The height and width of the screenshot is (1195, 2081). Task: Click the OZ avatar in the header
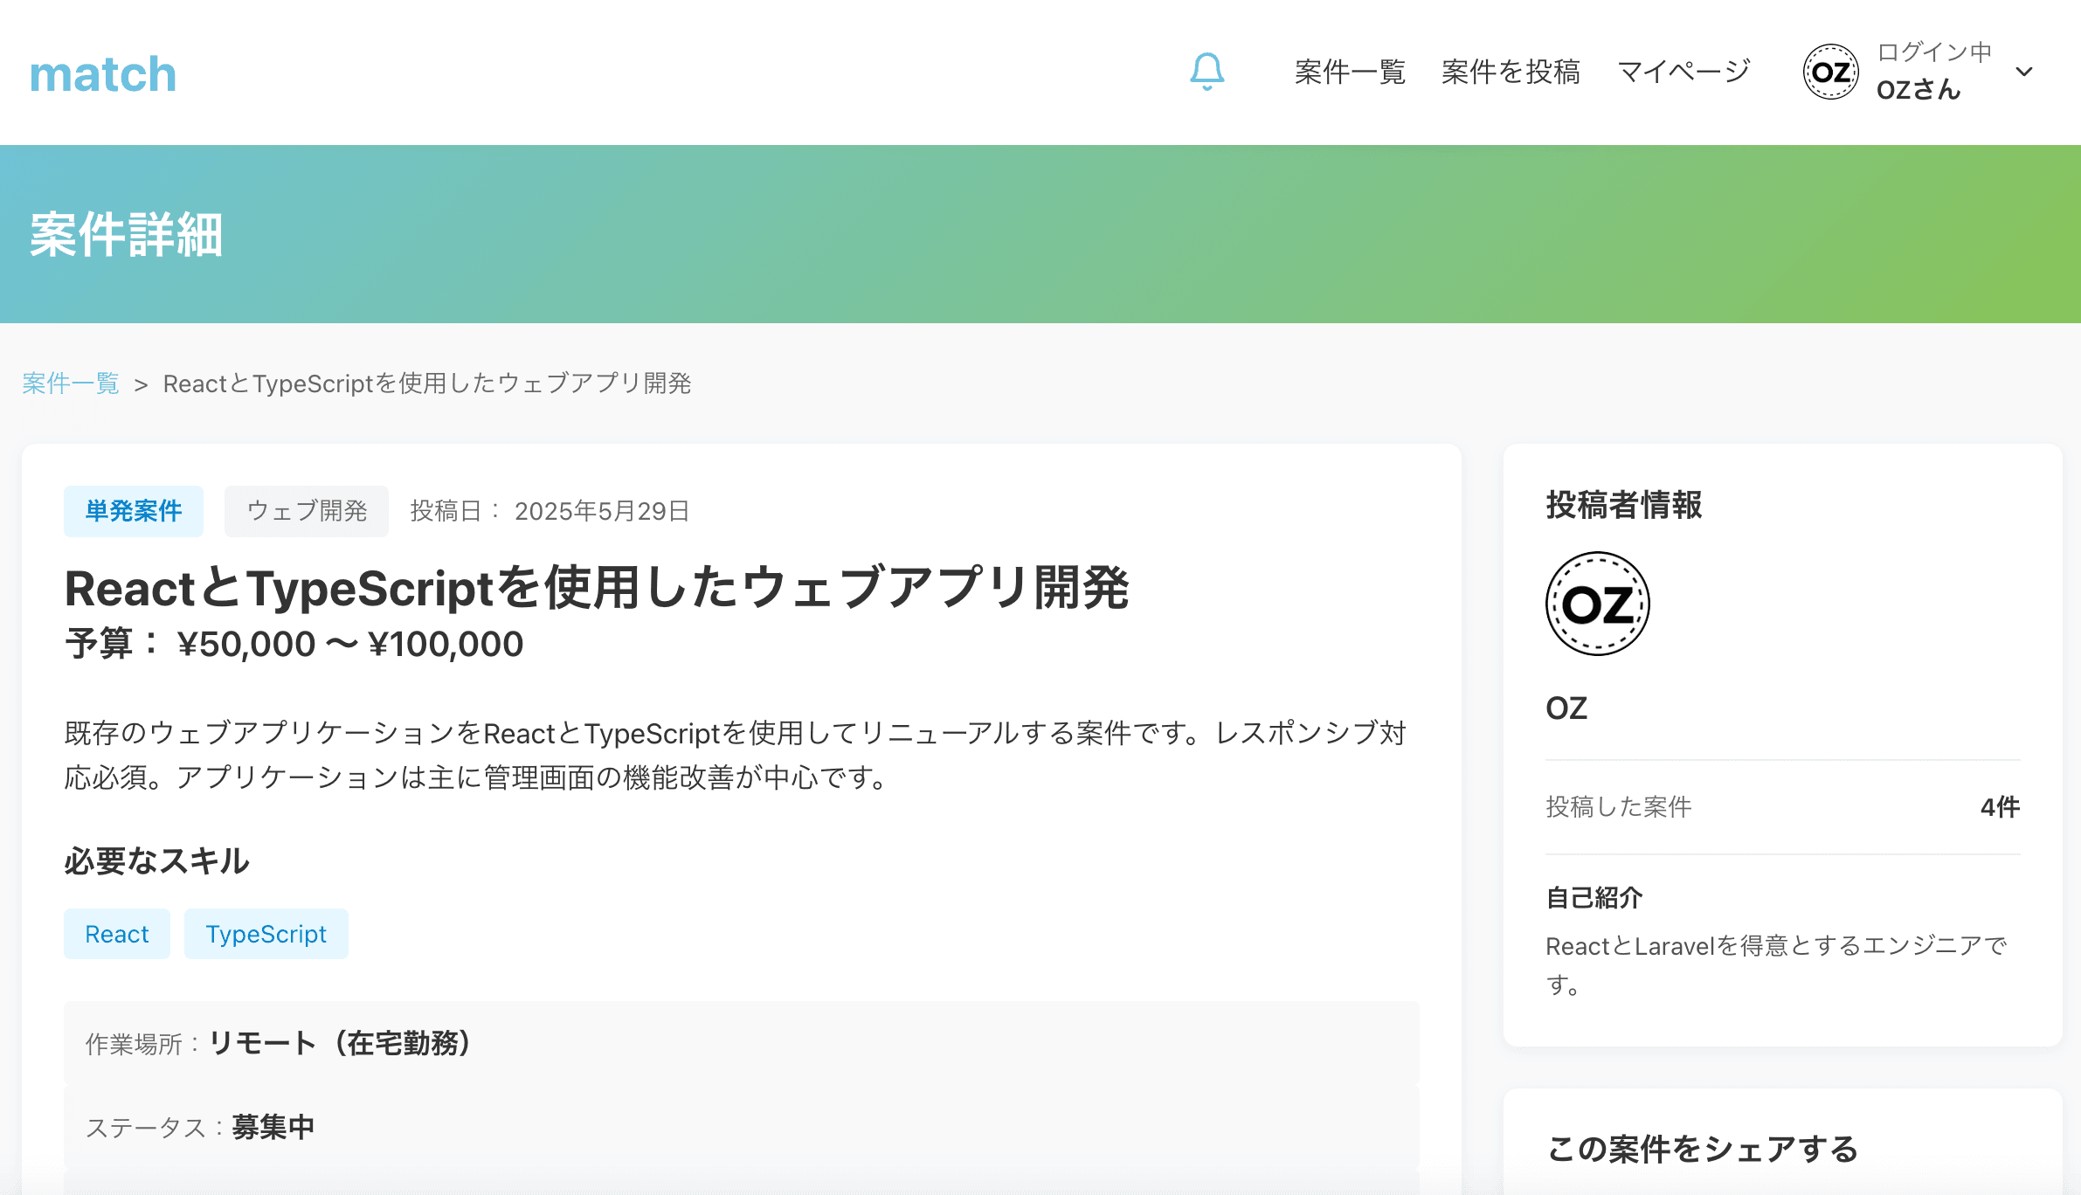point(1830,72)
